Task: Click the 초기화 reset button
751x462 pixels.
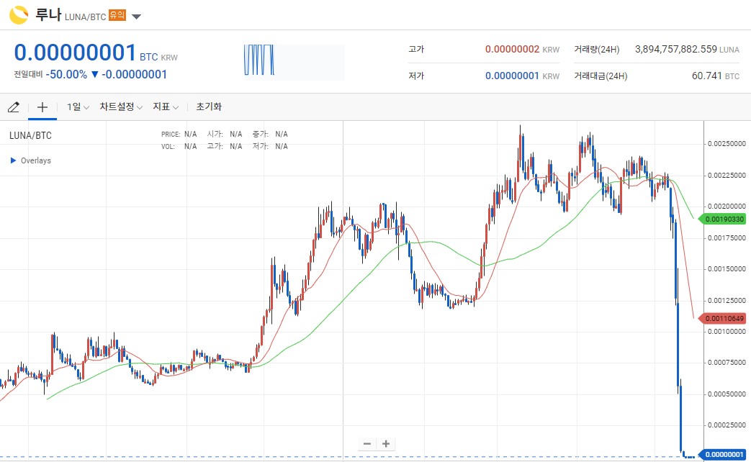Action: click(x=209, y=107)
